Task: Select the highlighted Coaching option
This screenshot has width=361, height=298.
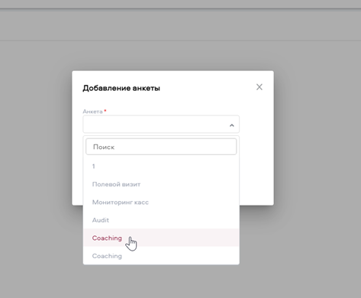Action: (161, 238)
